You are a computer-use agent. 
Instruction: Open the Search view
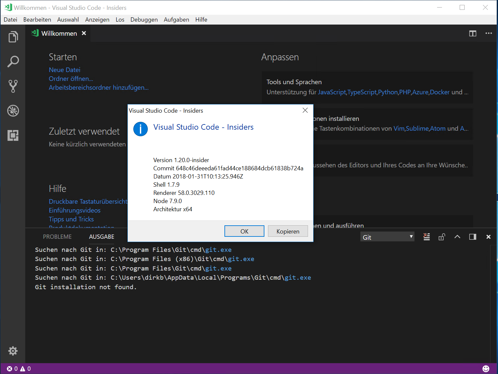click(13, 62)
